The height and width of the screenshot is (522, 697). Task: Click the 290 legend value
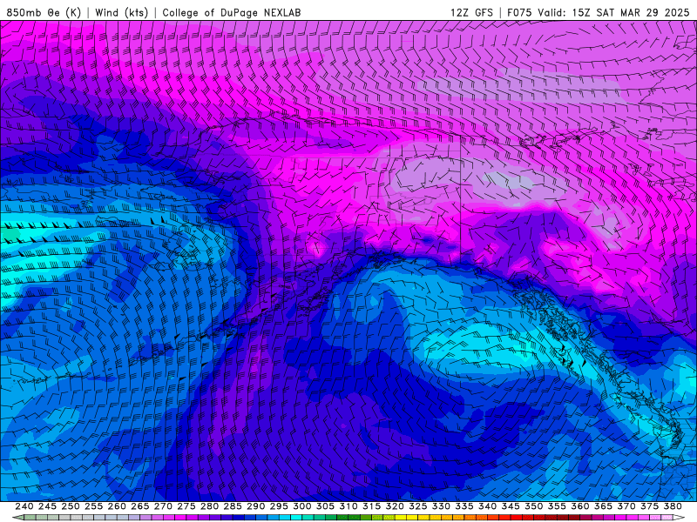pos(255,506)
